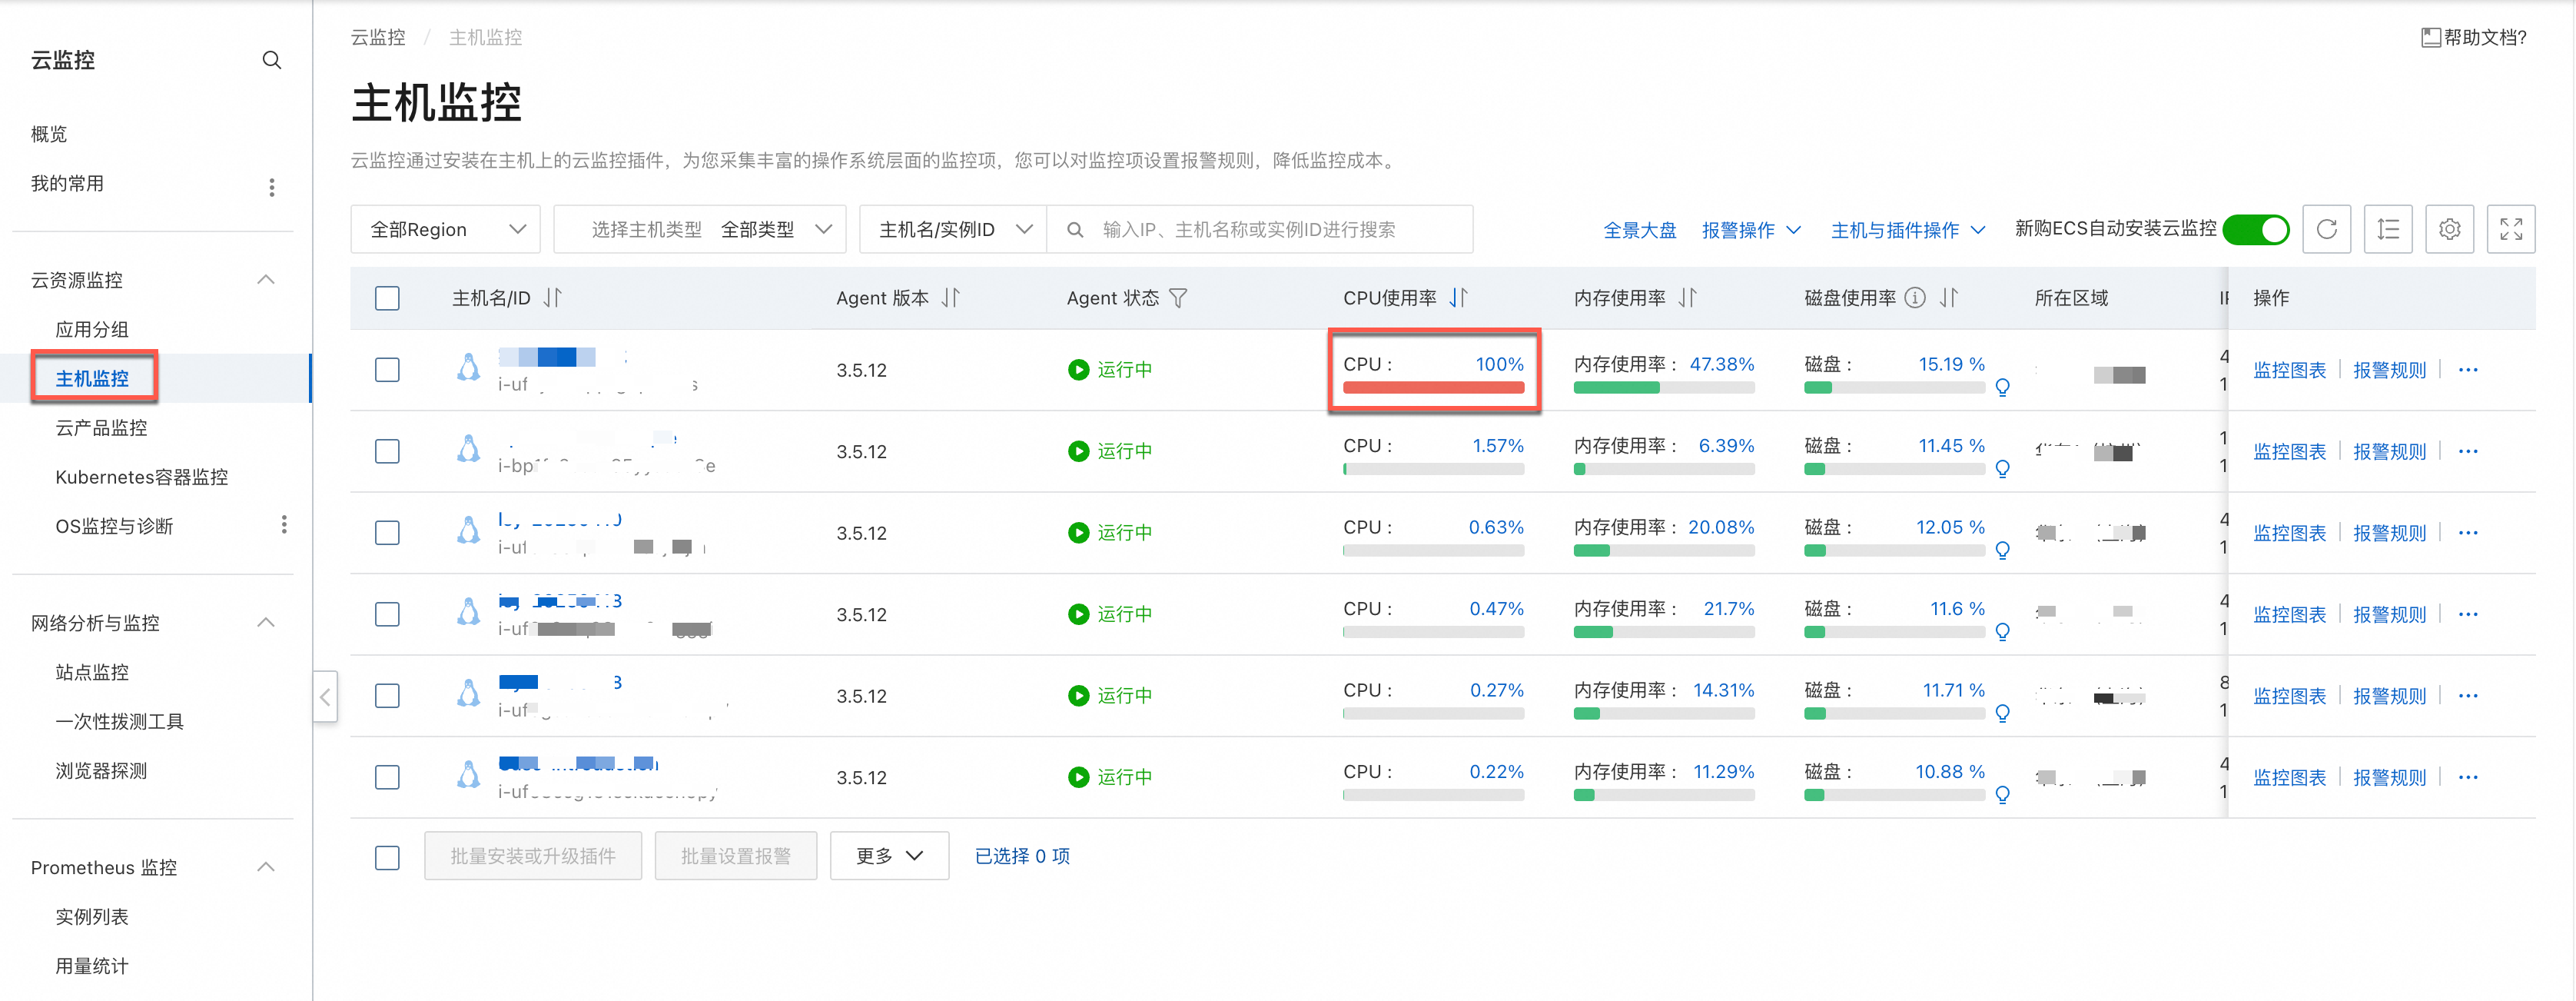Open 报警规则 for the 100% CPU row
Screen dimensions: 2576x1001
tap(2389, 370)
